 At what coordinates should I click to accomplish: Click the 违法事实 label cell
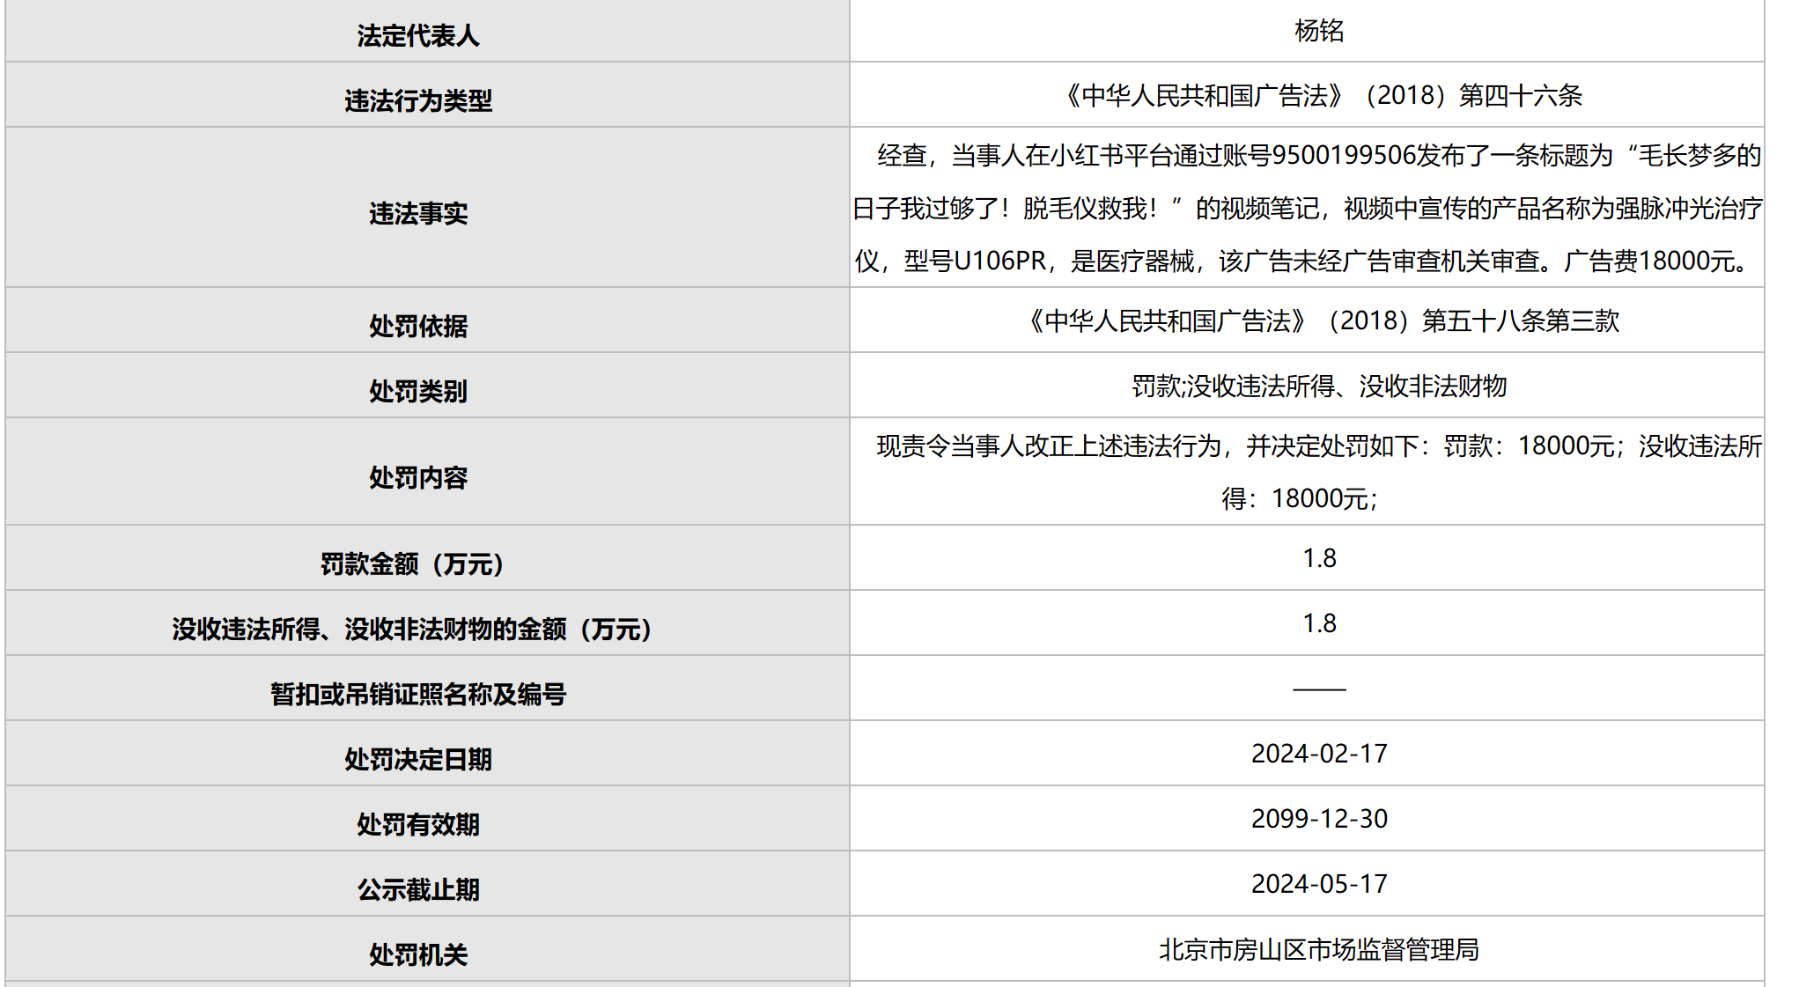pyautogui.click(x=418, y=214)
